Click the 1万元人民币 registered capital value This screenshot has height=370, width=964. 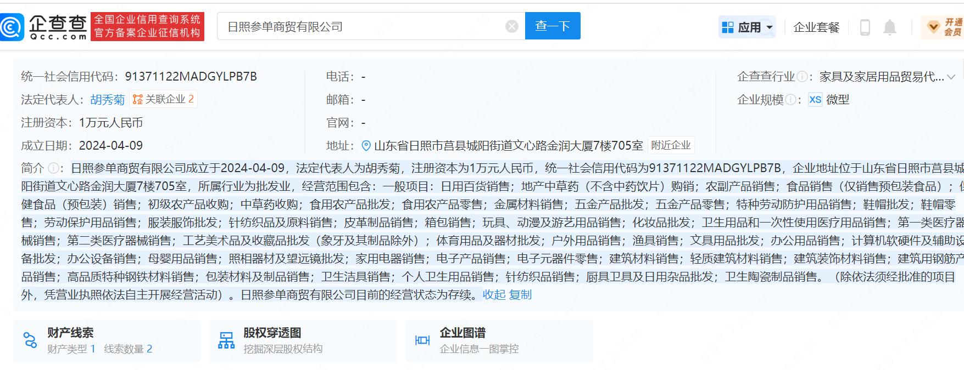point(111,123)
